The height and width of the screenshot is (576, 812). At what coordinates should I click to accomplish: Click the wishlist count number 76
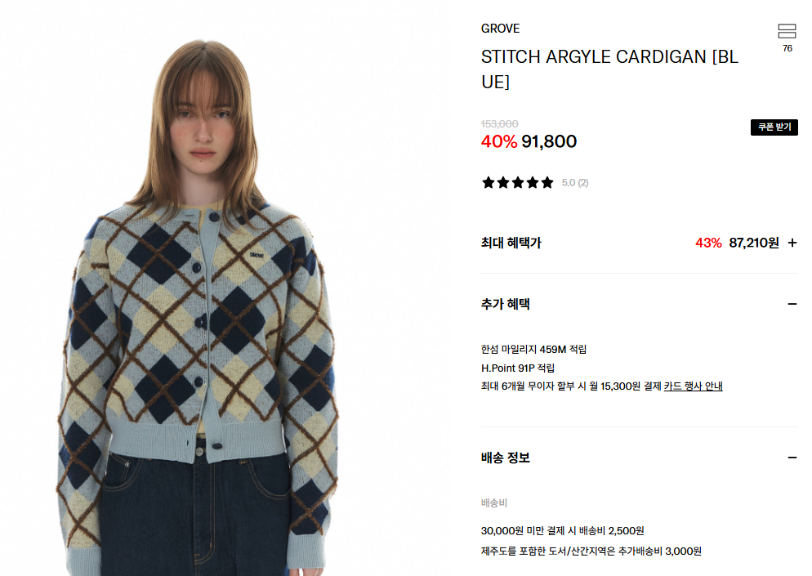click(787, 48)
